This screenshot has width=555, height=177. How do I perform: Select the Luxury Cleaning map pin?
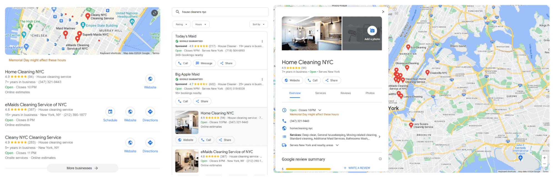pyautogui.click(x=401, y=97)
